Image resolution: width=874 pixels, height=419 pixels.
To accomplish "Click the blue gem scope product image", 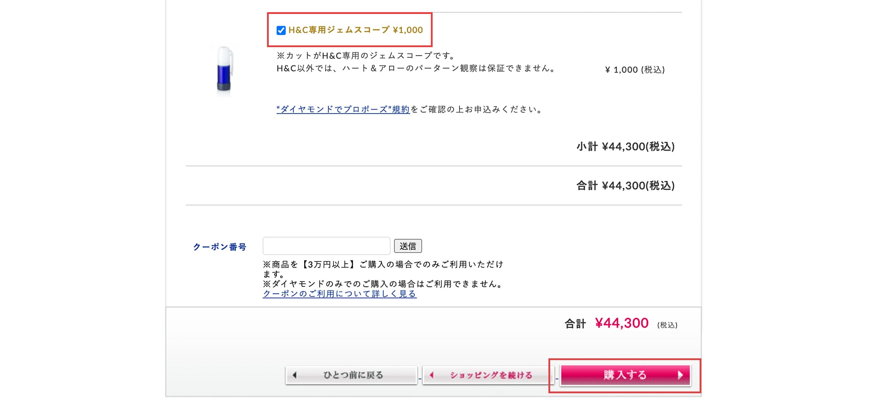I will 225,69.
